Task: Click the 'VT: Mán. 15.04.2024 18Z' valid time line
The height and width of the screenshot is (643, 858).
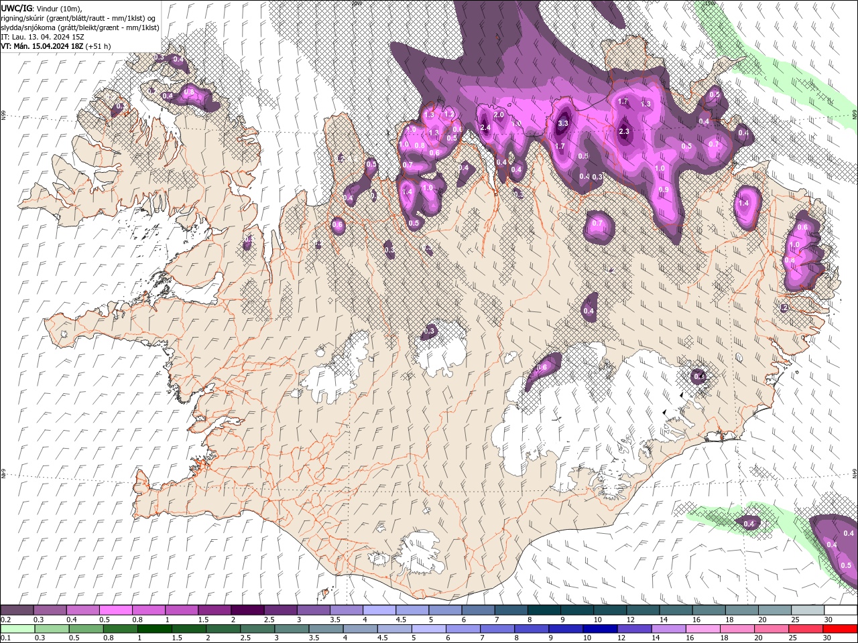Action: coord(56,46)
